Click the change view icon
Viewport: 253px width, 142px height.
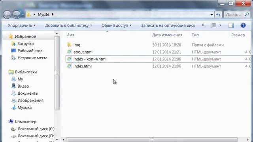click(213, 25)
